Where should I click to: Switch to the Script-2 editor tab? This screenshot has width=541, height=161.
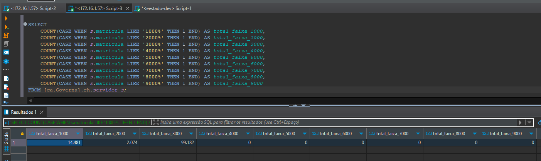click(30, 8)
